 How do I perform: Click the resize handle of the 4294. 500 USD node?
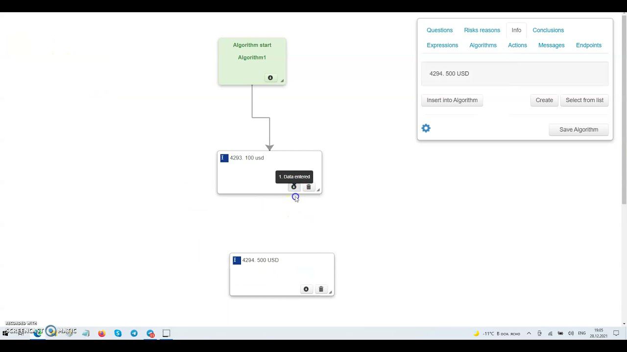331,292
